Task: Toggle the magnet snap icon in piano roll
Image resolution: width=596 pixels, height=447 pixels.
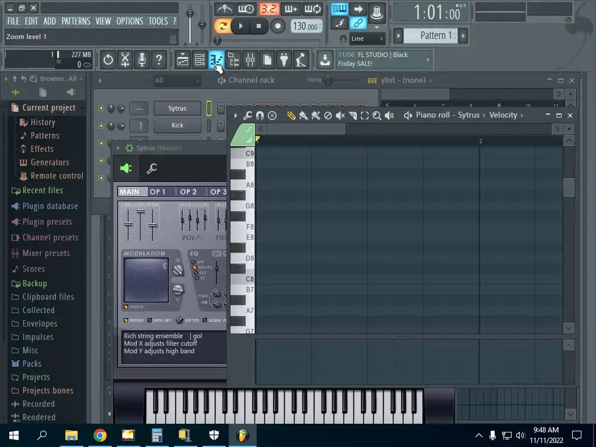Action: pyautogui.click(x=260, y=116)
